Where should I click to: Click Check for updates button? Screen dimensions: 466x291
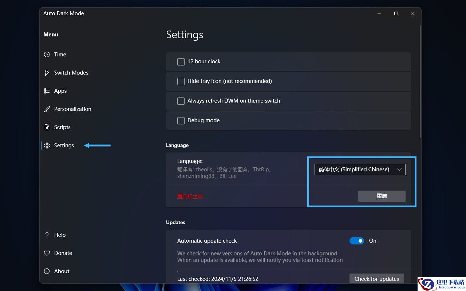click(x=377, y=279)
